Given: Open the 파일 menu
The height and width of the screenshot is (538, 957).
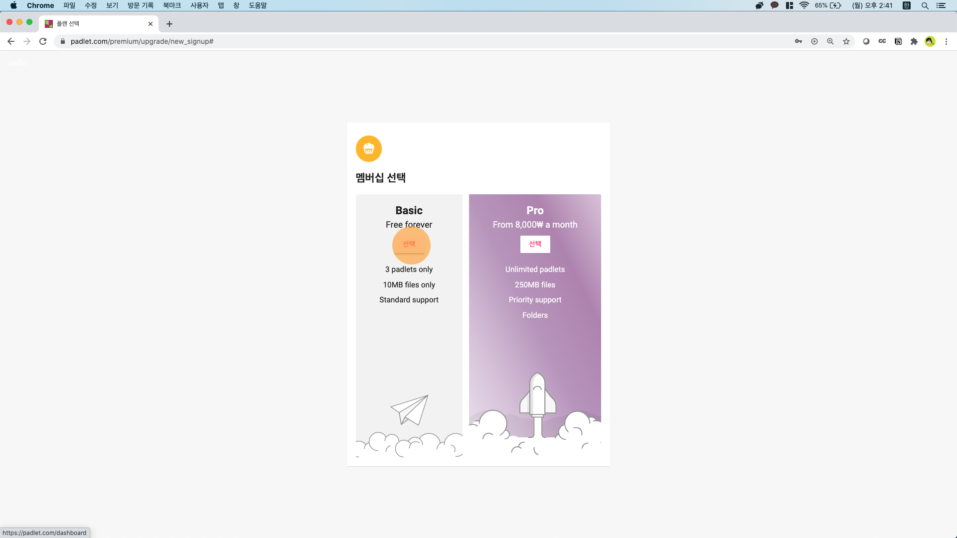Looking at the screenshot, I should [x=69, y=5].
